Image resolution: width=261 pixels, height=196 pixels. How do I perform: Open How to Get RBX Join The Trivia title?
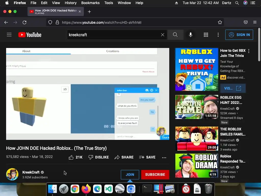pyautogui.click(x=233, y=53)
